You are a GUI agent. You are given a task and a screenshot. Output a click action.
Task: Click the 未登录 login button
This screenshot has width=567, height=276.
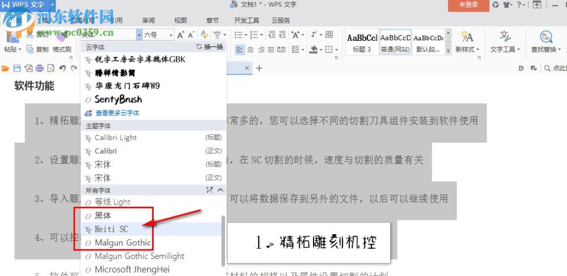pyautogui.click(x=468, y=5)
